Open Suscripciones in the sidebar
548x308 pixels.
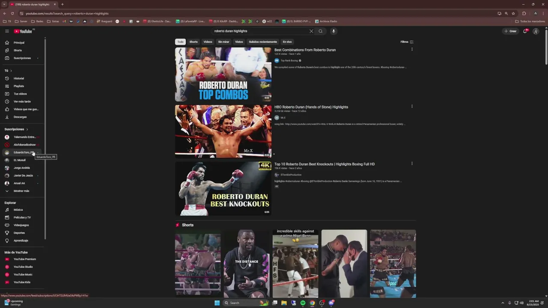coord(22,58)
